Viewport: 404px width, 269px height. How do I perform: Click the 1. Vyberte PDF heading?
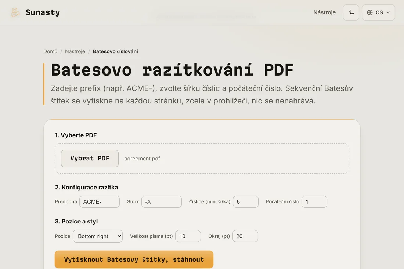click(76, 135)
